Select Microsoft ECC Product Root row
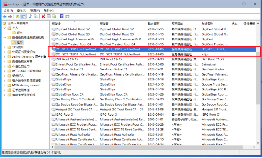 pyautogui.click(x=153, y=124)
